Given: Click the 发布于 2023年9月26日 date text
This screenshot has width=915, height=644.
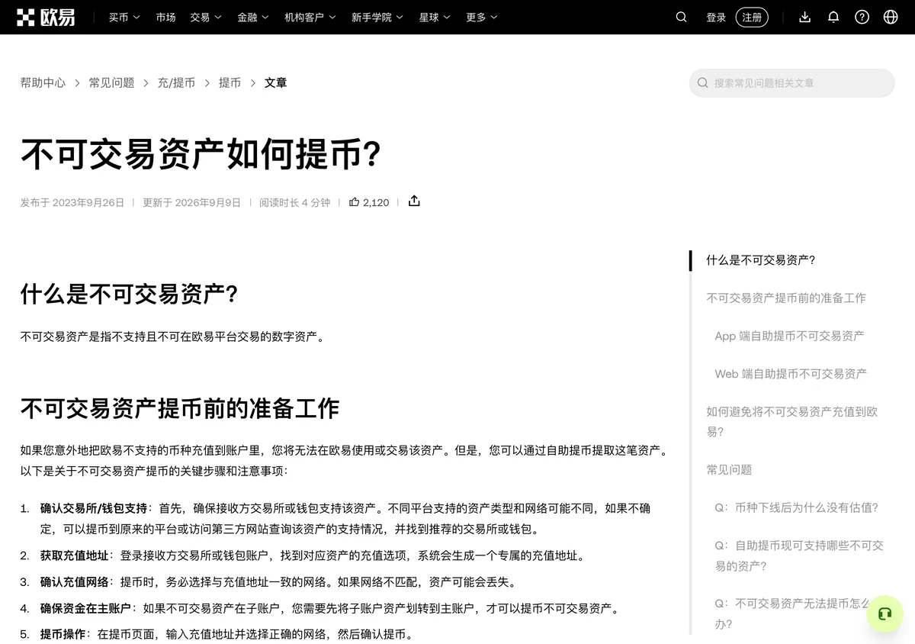Looking at the screenshot, I should 72,202.
